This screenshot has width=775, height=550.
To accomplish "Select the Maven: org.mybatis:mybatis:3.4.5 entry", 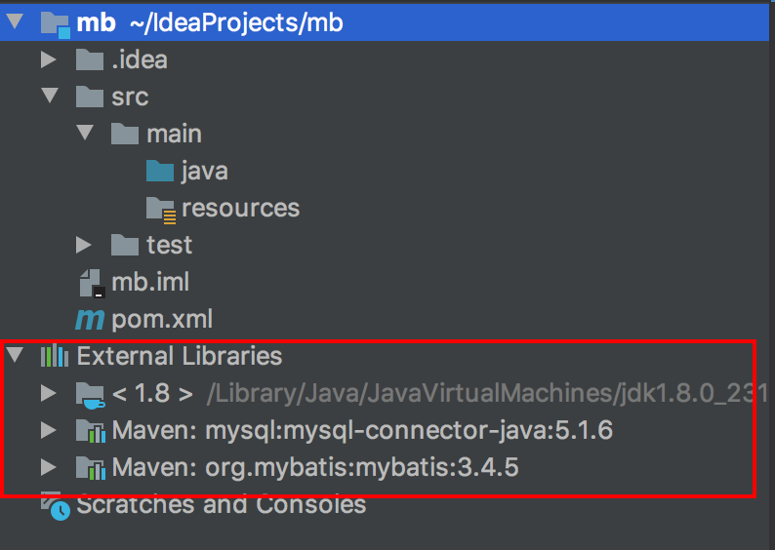I will 314,468.
